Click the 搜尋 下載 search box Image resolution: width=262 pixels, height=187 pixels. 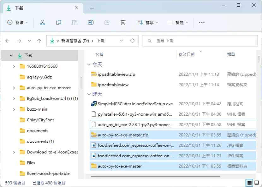pos(200,41)
